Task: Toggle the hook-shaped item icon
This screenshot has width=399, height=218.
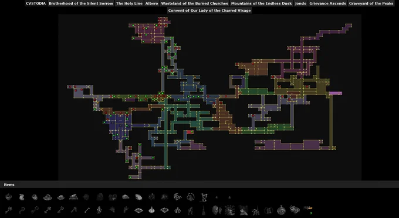Action: pos(22,210)
